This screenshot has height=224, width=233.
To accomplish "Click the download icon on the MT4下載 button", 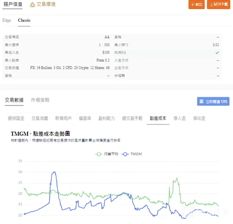I will coord(211,5).
